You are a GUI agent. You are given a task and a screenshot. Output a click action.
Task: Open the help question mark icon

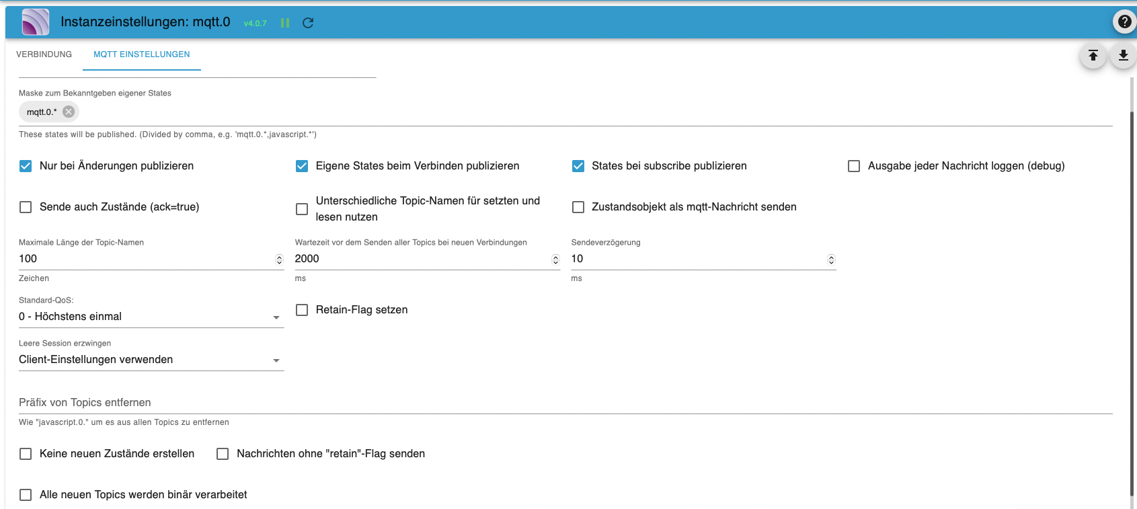pos(1124,22)
